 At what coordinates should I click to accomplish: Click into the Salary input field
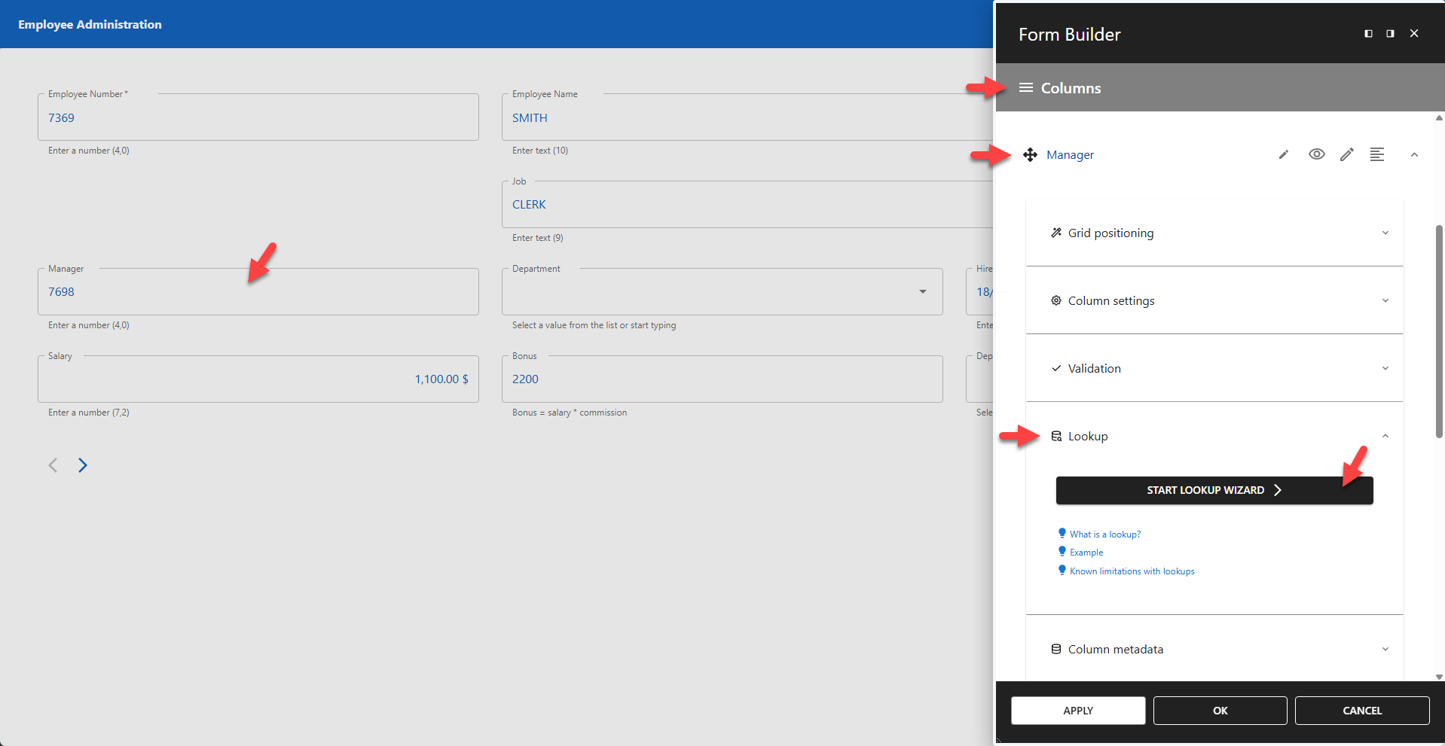258,379
